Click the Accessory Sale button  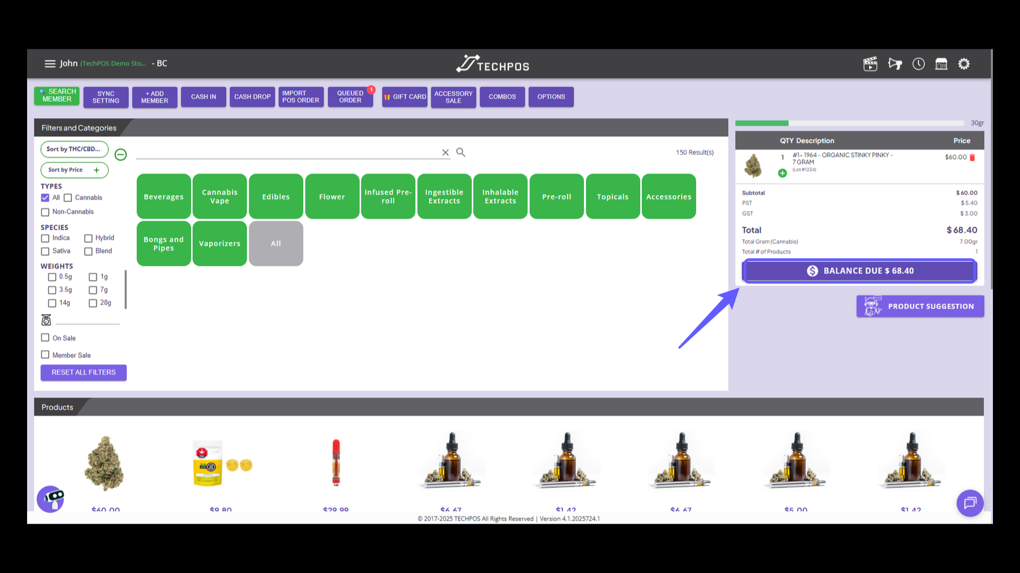click(454, 97)
